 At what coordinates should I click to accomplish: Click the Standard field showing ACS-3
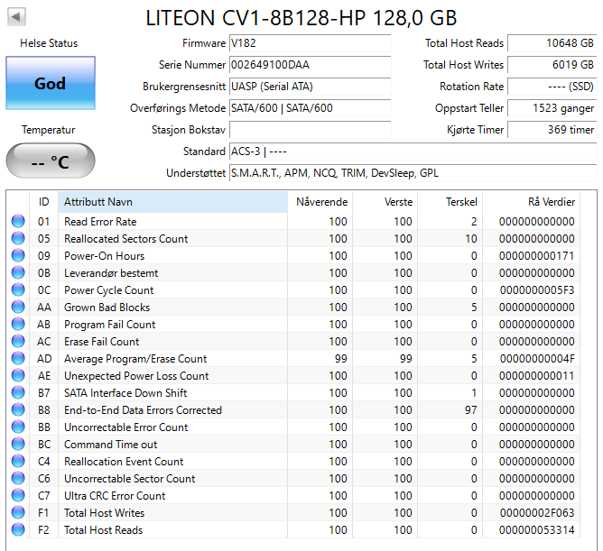tap(413, 152)
